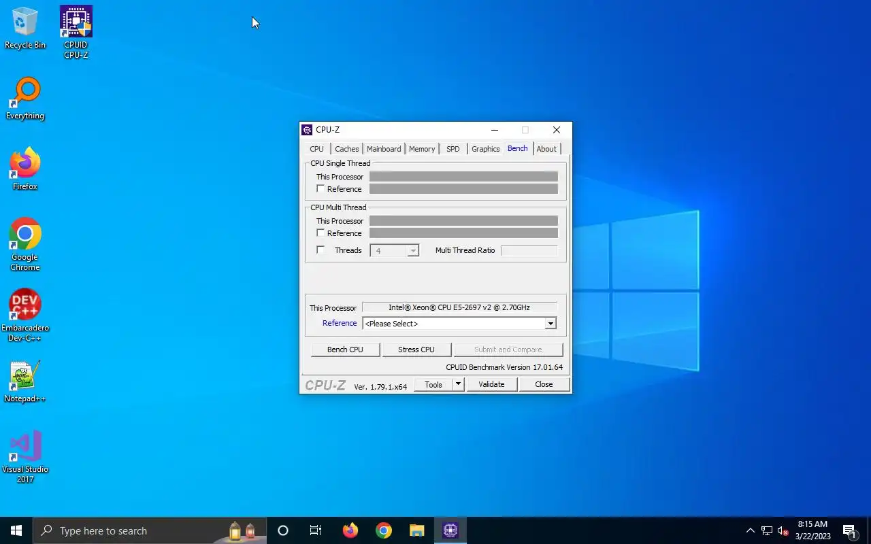Screen dimensions: 871x544
Task: Click the taskbar search box
Action: coord(150,530)
